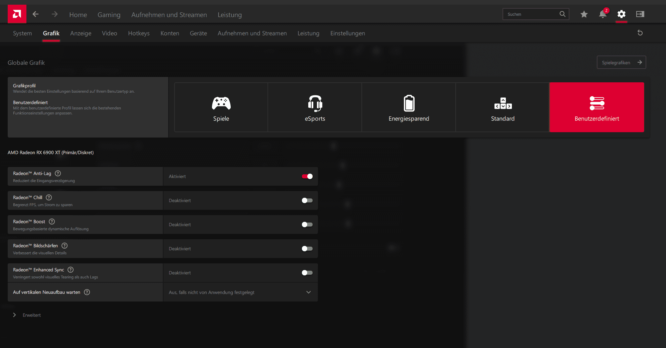Open notifications bell icon
The image size is (666, 348).
[x=603, y=14]
